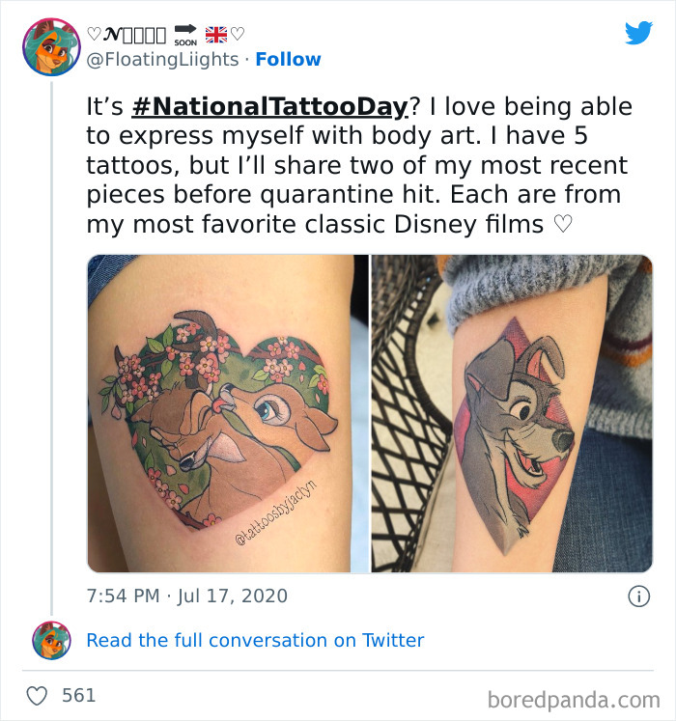This screenshot has height=721, width=676.
Task: View the Bambi heart tattoo photo
Action: click(227, 413)
